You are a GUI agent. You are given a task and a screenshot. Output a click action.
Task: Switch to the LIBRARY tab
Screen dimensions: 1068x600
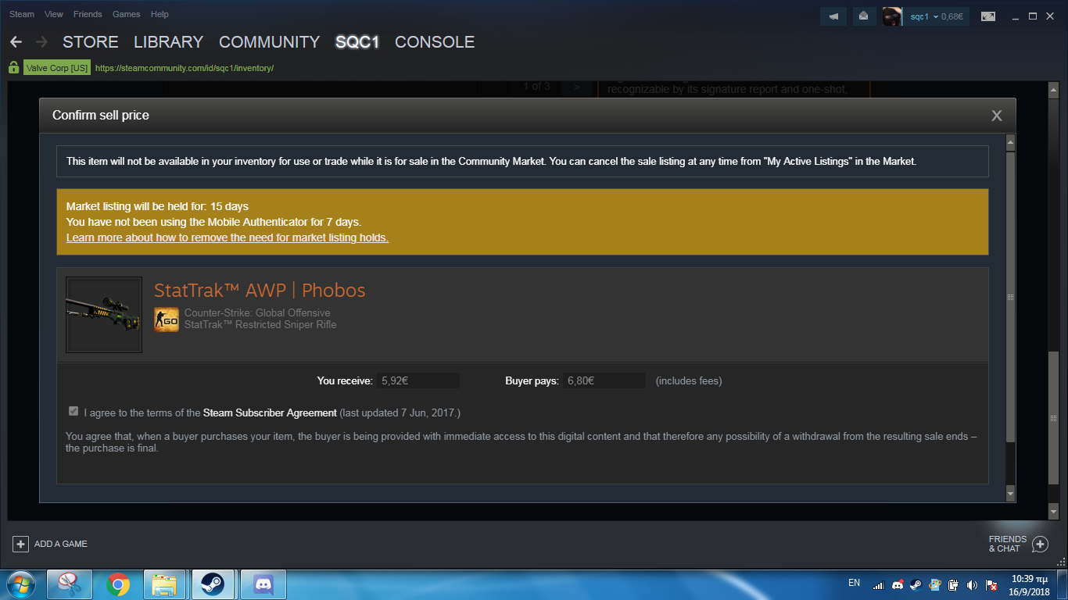click(168, 42)
